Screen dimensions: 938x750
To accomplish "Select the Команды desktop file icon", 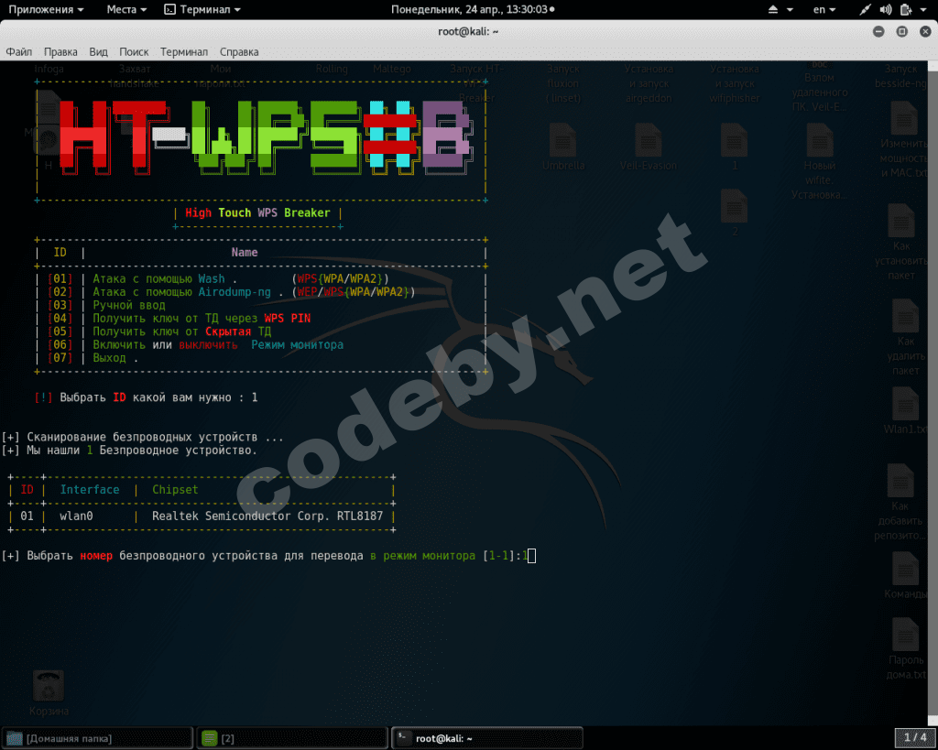I will [905, 575].
